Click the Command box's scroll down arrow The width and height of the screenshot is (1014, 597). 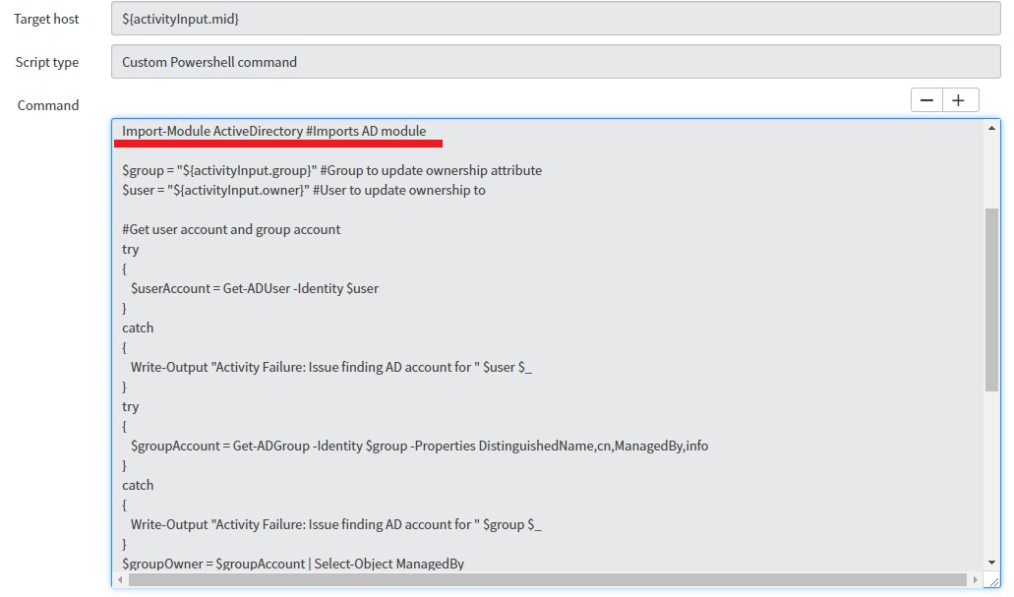991,563
